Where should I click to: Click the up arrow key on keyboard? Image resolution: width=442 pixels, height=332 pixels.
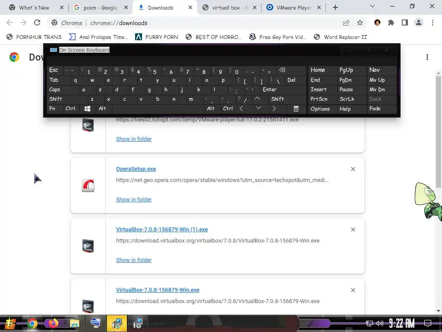tap(257, 99)
